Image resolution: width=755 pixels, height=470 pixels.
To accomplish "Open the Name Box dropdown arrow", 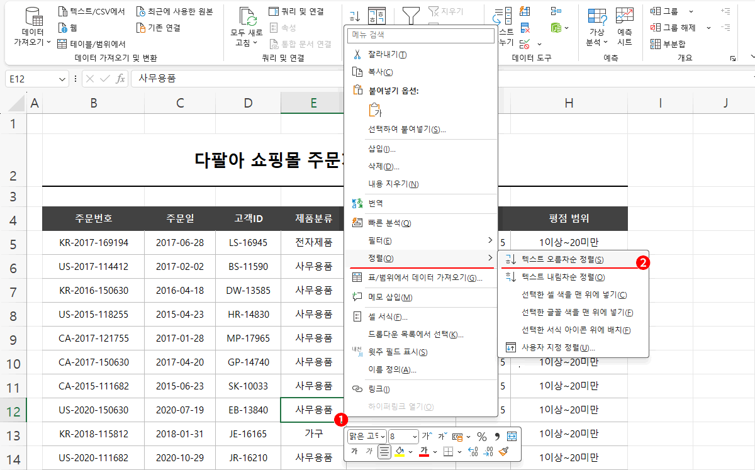I will (62, 79).
